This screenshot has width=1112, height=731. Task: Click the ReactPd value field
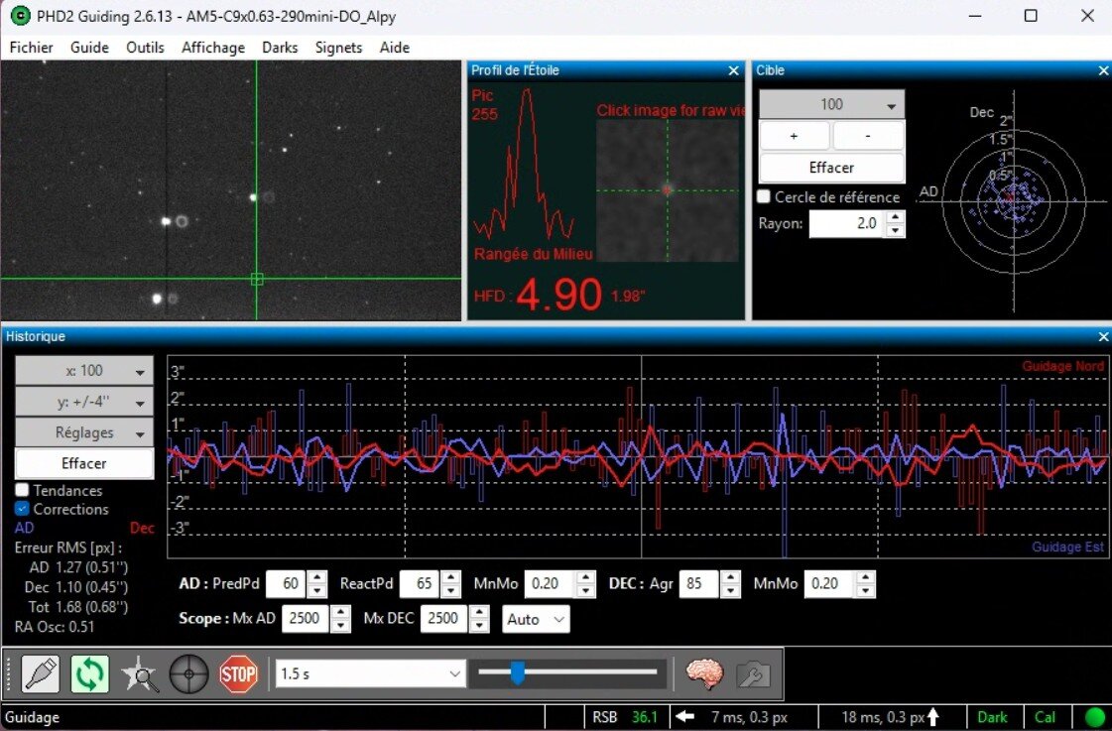pos(420,583)
